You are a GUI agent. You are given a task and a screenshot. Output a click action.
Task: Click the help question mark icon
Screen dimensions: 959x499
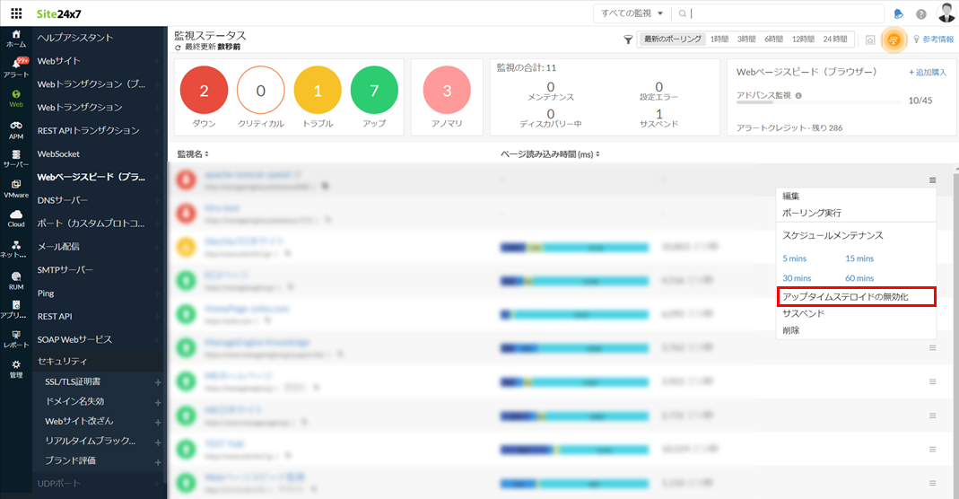pyautogui.click(x=921, y=14)
